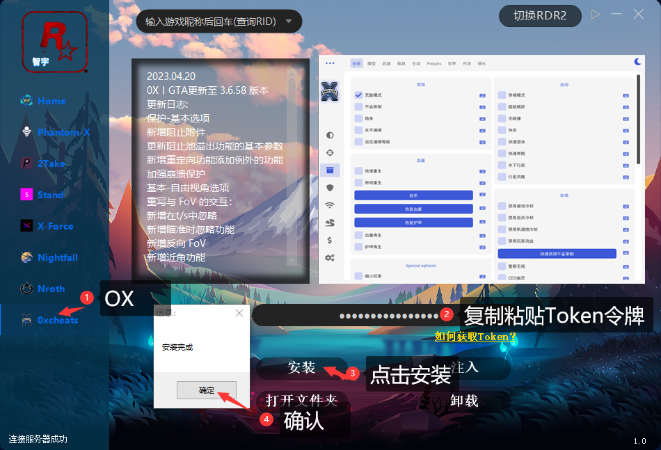Open the Home page in the sidebar

tap(43, 101)
